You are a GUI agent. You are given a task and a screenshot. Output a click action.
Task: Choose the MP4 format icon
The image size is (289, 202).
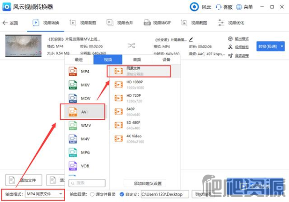pos(73,71)
